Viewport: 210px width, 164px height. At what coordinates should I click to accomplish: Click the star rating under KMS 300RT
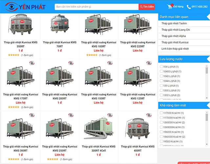tap(13, 159)
